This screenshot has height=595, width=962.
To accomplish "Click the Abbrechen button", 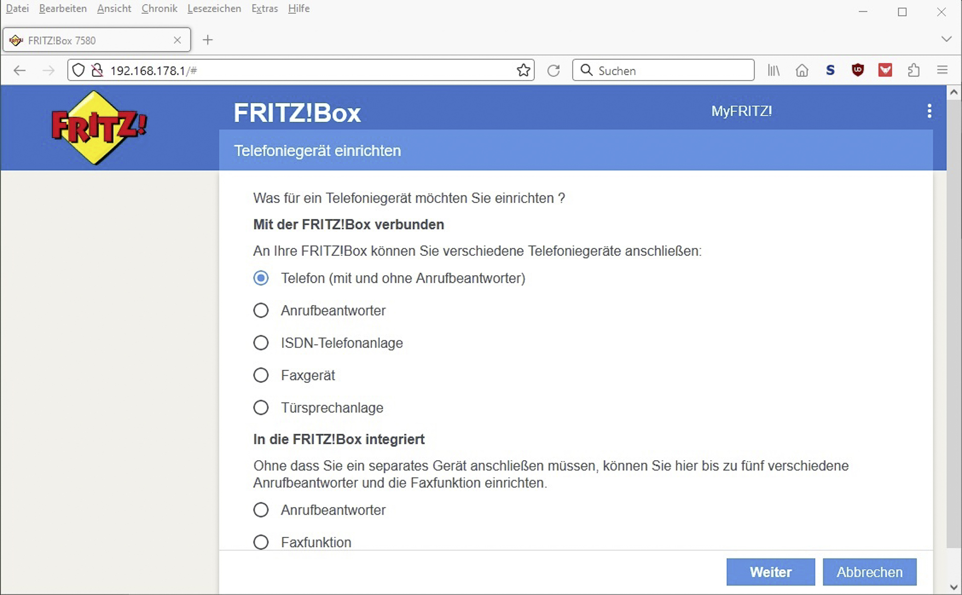I will 869,572.
